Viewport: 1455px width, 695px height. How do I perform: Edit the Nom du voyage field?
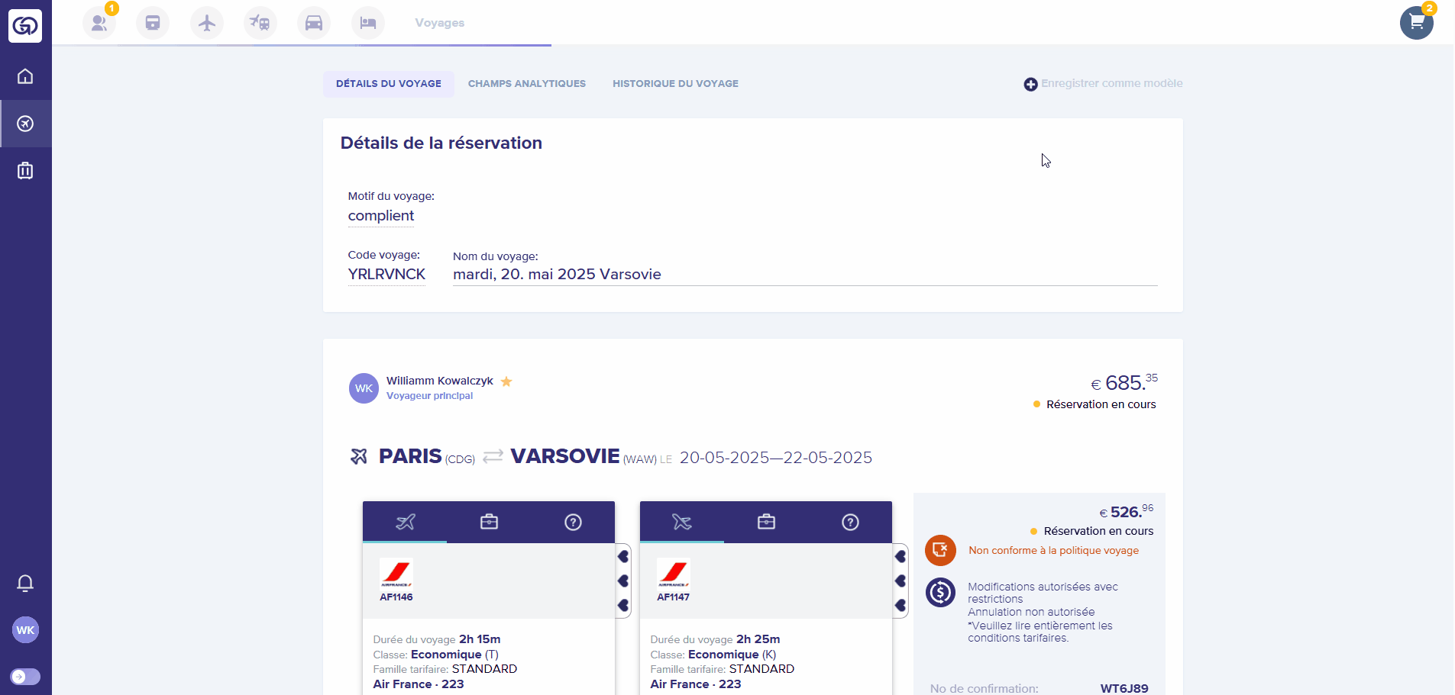point(804,275)
